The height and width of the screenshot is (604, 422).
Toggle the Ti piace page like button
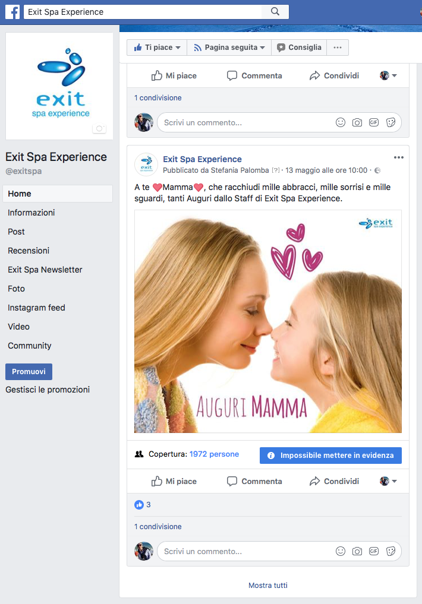(x=157, y=48)
